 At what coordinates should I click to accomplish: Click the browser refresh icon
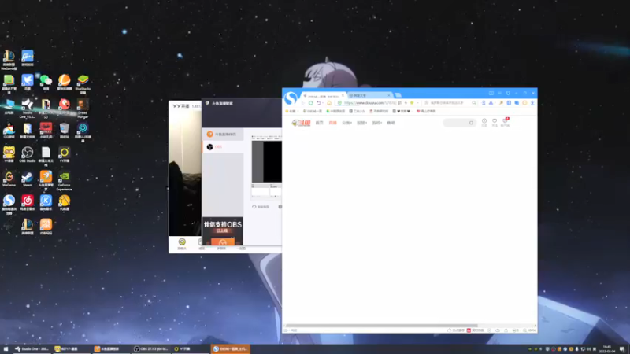pyautogui.click(x=310, y=103)
